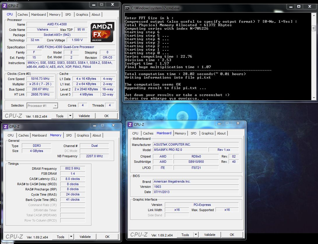Click CPU-Z app icon in Memory window title bar
Viewport: 318px width, 244px height.
point(6,127)
